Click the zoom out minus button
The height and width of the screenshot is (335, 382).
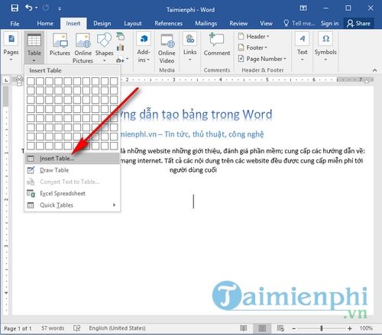[293, 328]
